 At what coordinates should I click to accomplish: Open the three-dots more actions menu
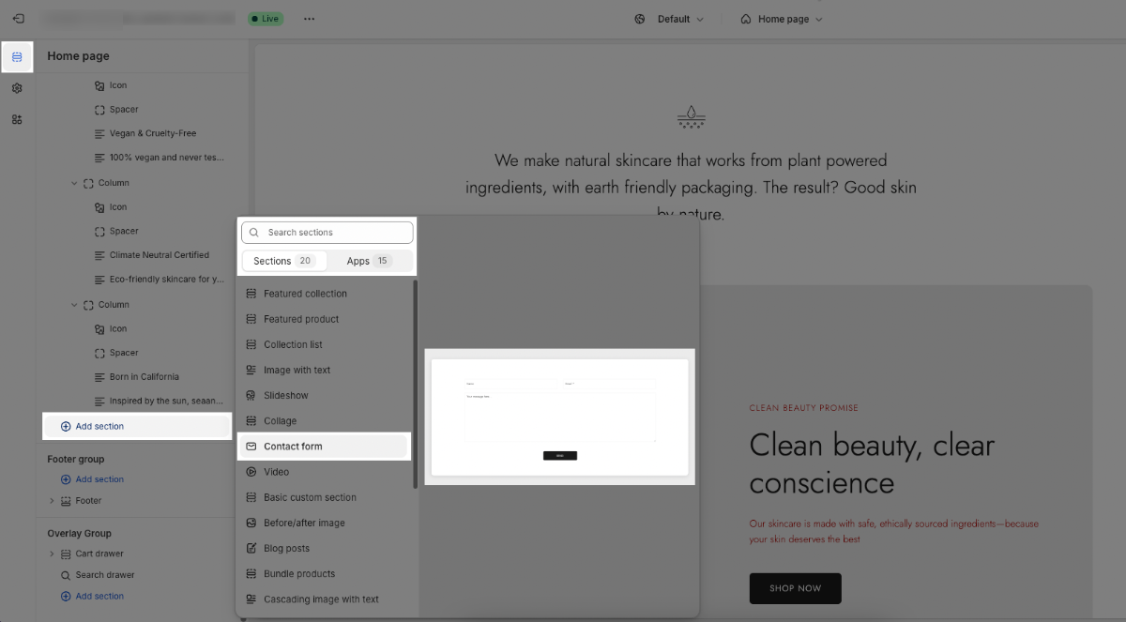coord(310,19)
